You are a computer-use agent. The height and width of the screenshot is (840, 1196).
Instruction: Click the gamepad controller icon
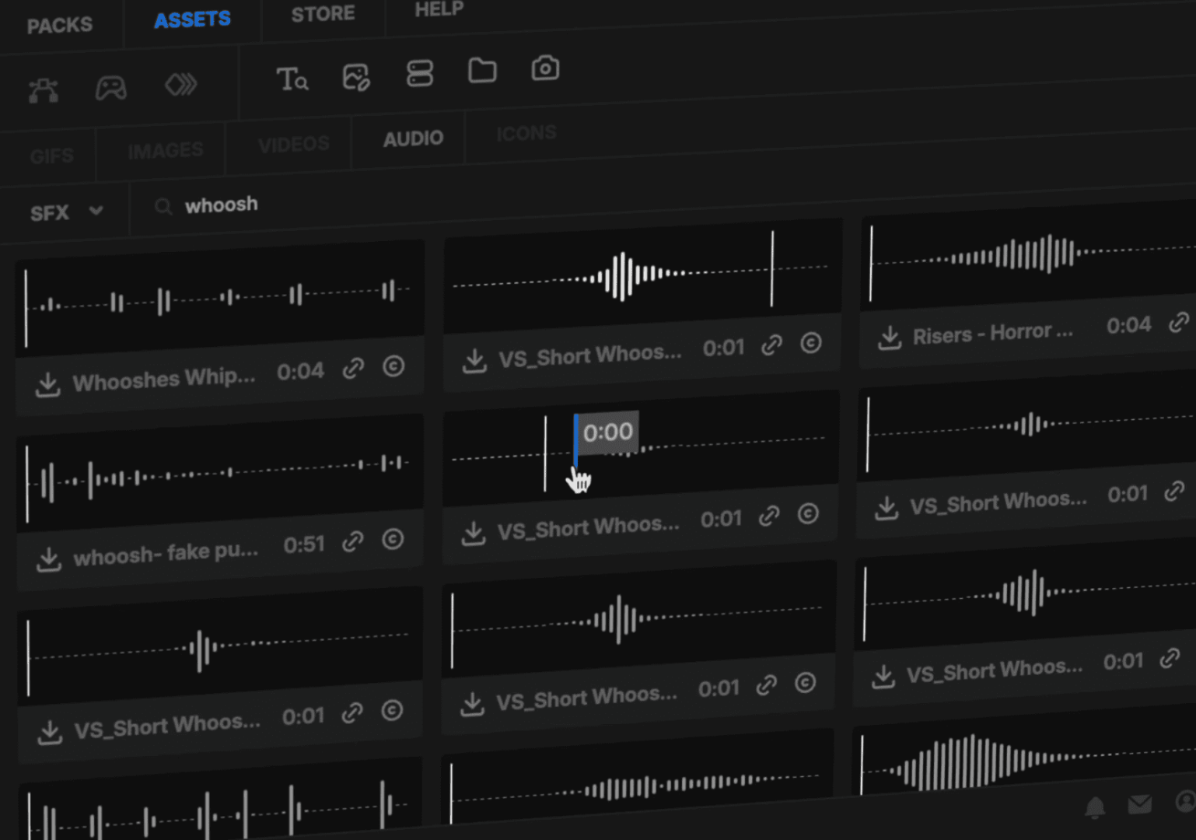[x=111, y=87]
